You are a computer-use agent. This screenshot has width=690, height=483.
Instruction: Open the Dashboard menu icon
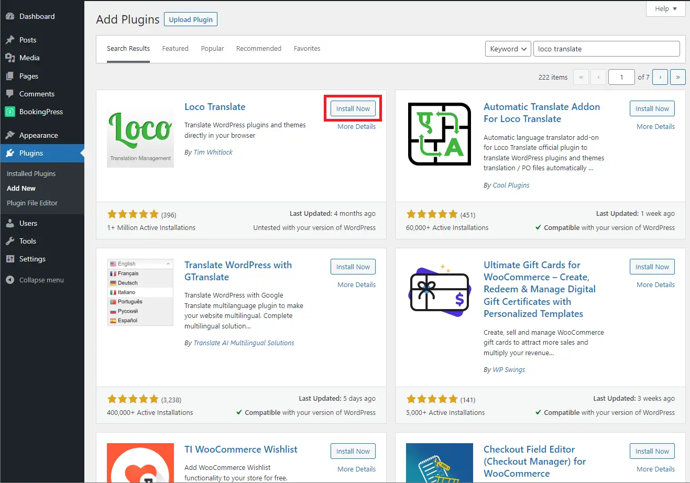[10, 16]
